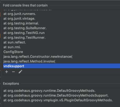Select 'at org.testng.internal.' entry
This screenshot has width=120, height=107.
tap(62, 23)
